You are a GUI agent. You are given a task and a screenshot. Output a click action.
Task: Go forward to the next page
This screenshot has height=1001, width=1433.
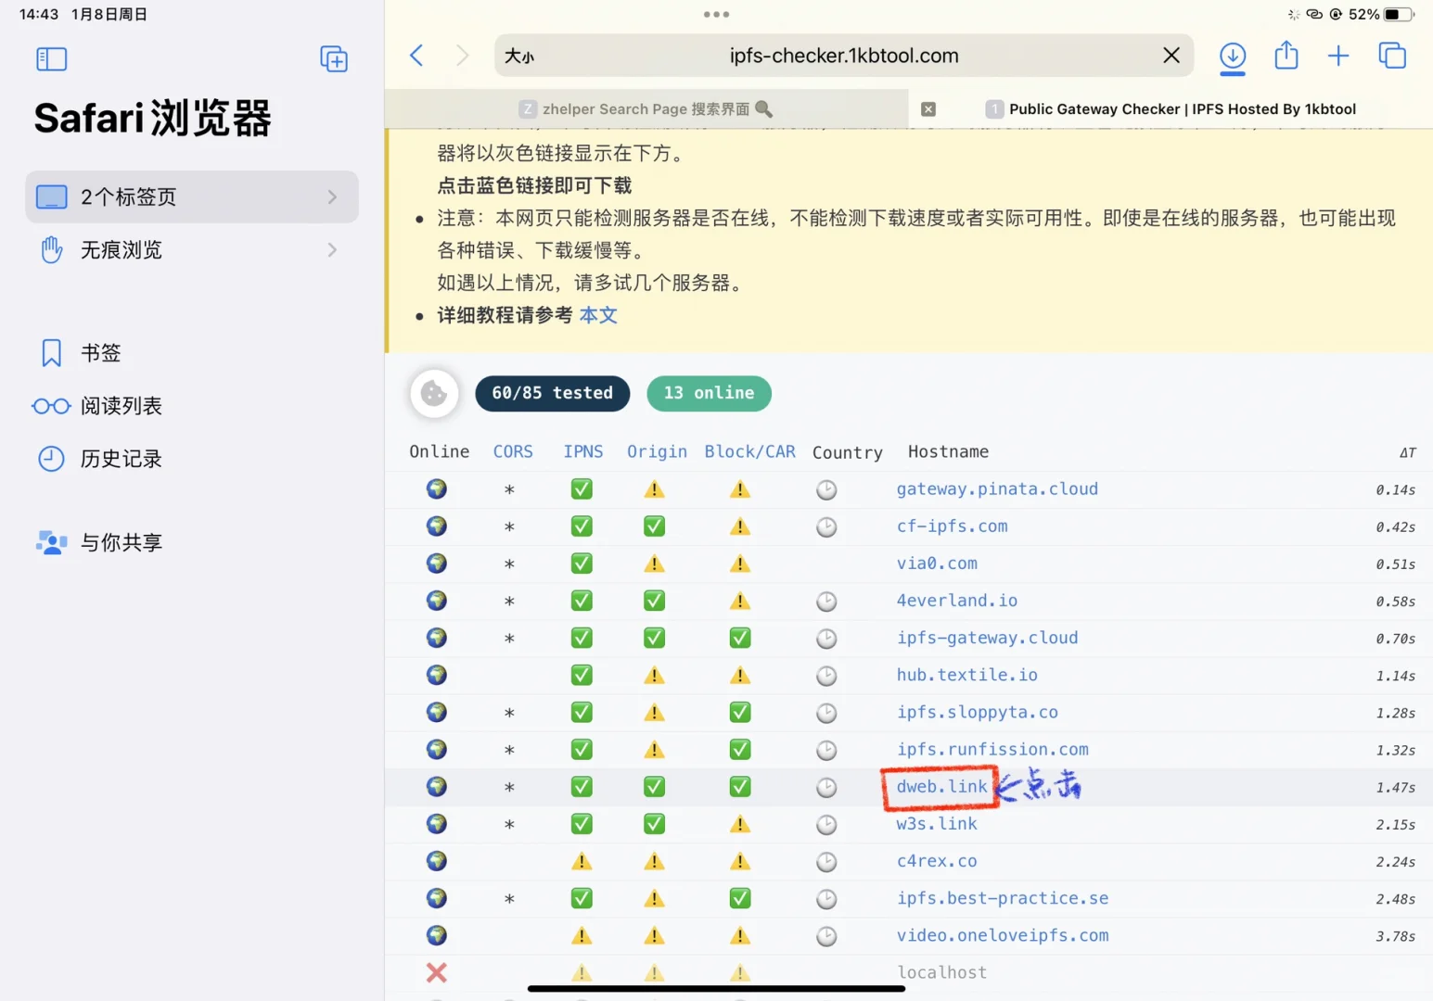pos(462,56)
